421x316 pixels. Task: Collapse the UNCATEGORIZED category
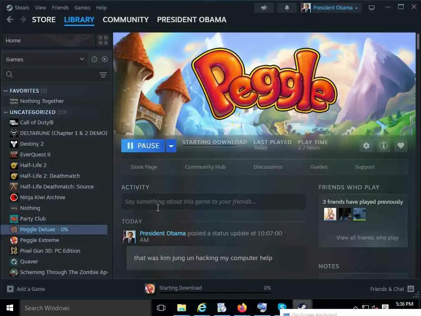coord(6,112)
